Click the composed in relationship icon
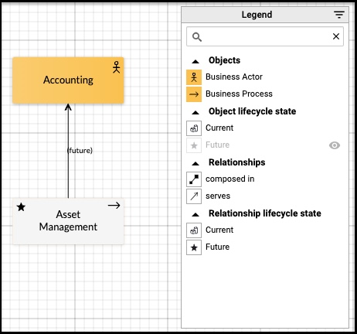This screenshot has height=334, width=357. [194, 179]
